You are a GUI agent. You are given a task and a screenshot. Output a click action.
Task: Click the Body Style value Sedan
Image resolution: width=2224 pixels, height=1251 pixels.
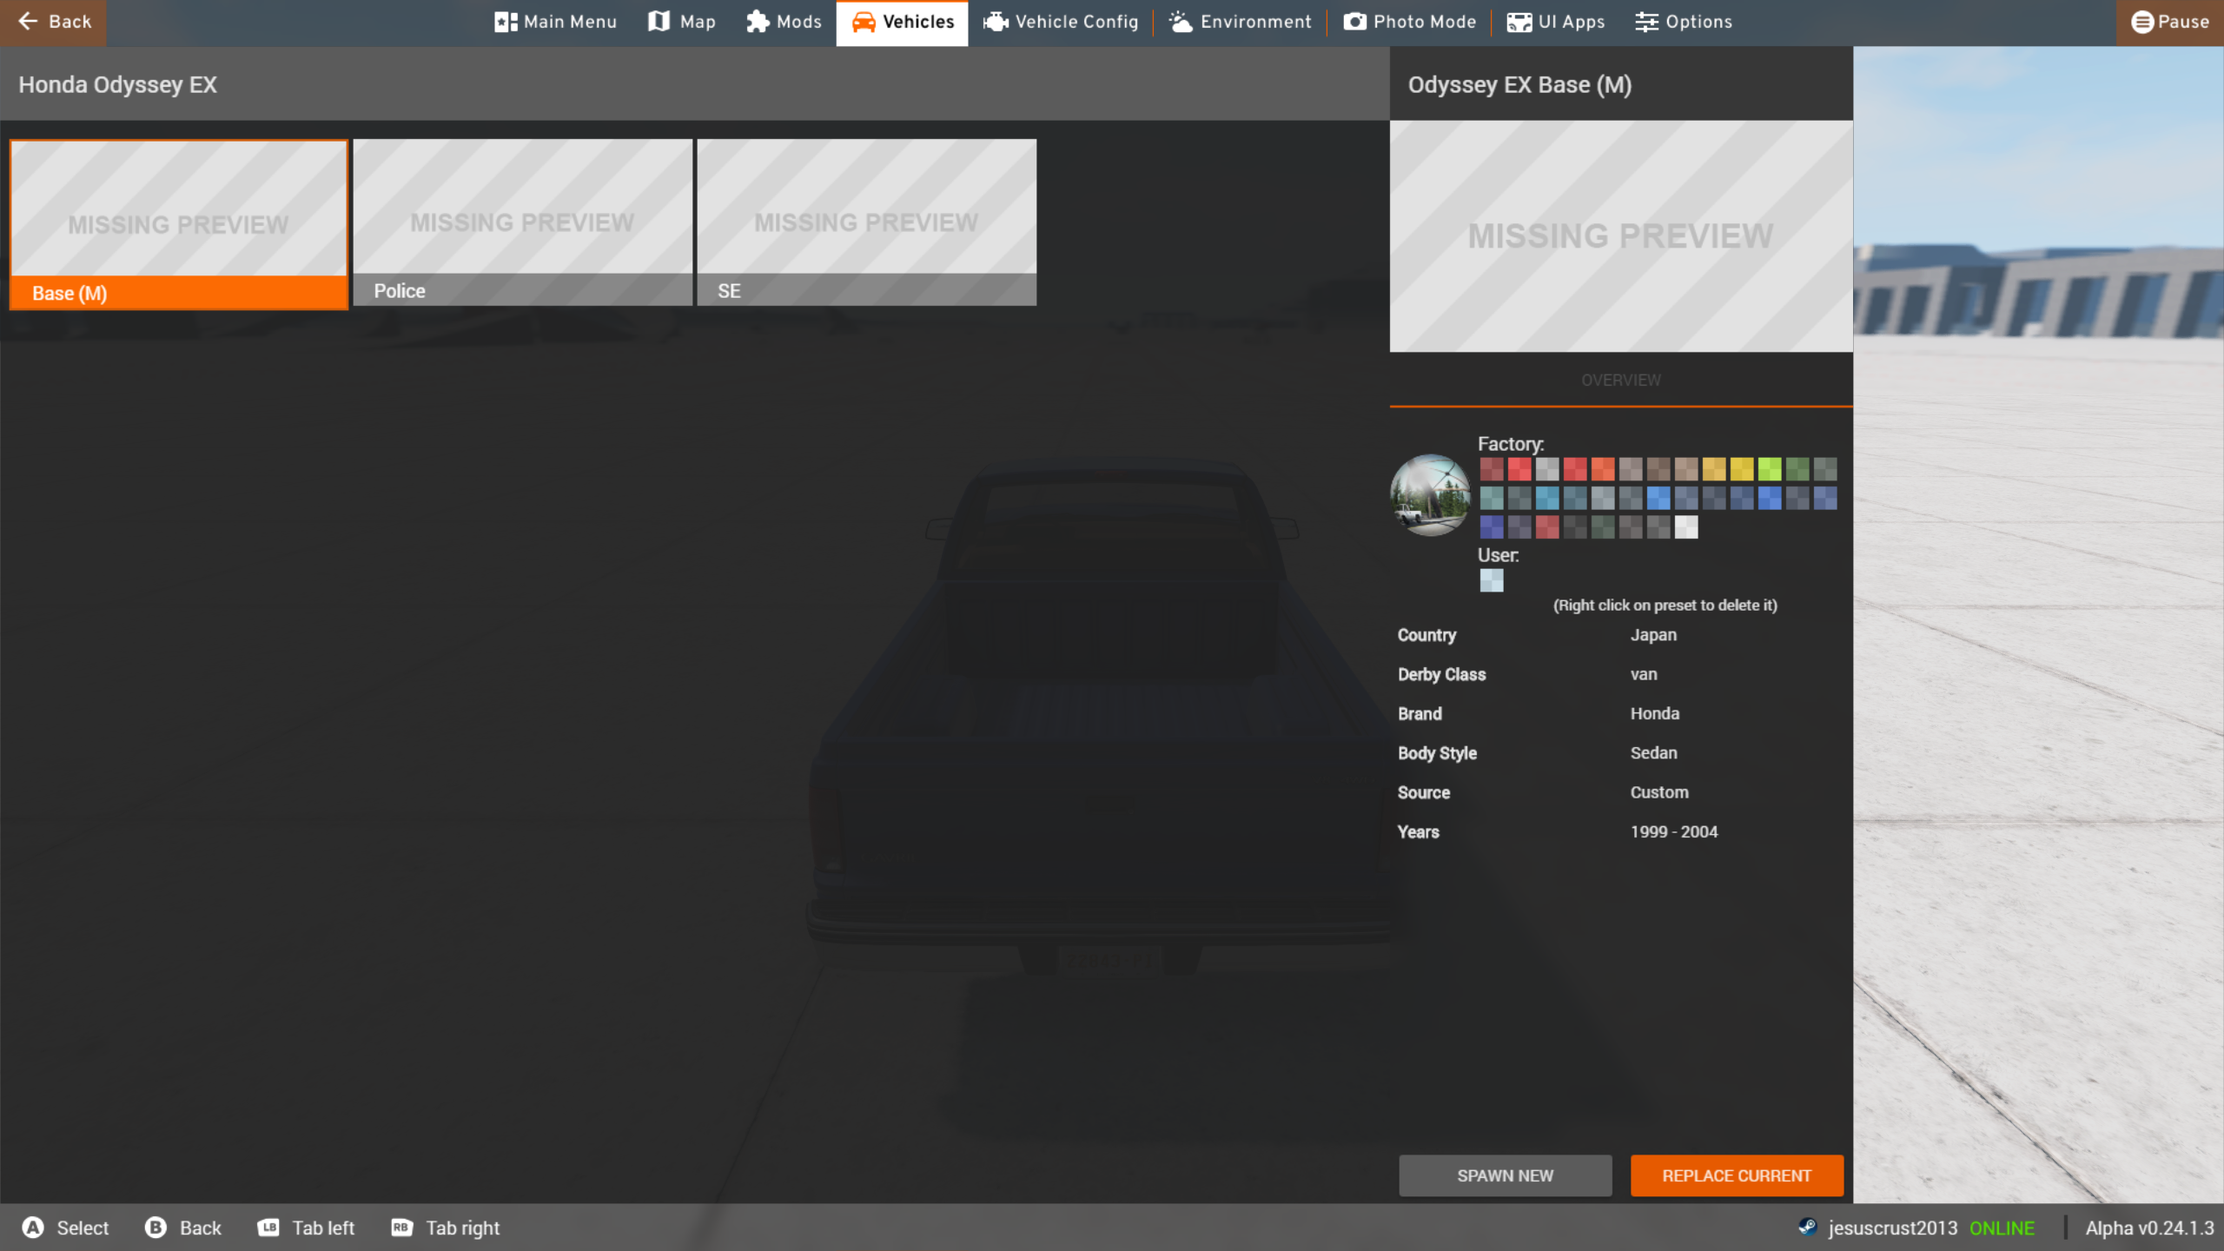pyautogui.click(x=1654, y=753)
